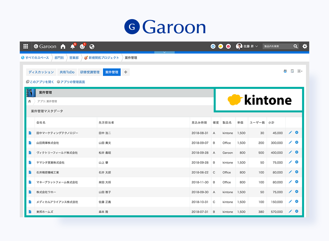329x241 pixels.
Task: Click the 単価 column header
Action: (x=240, y=122)
